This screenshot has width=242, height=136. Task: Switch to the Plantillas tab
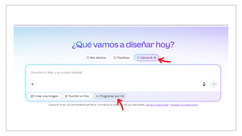pyautogui.click(x=122, y=58)
